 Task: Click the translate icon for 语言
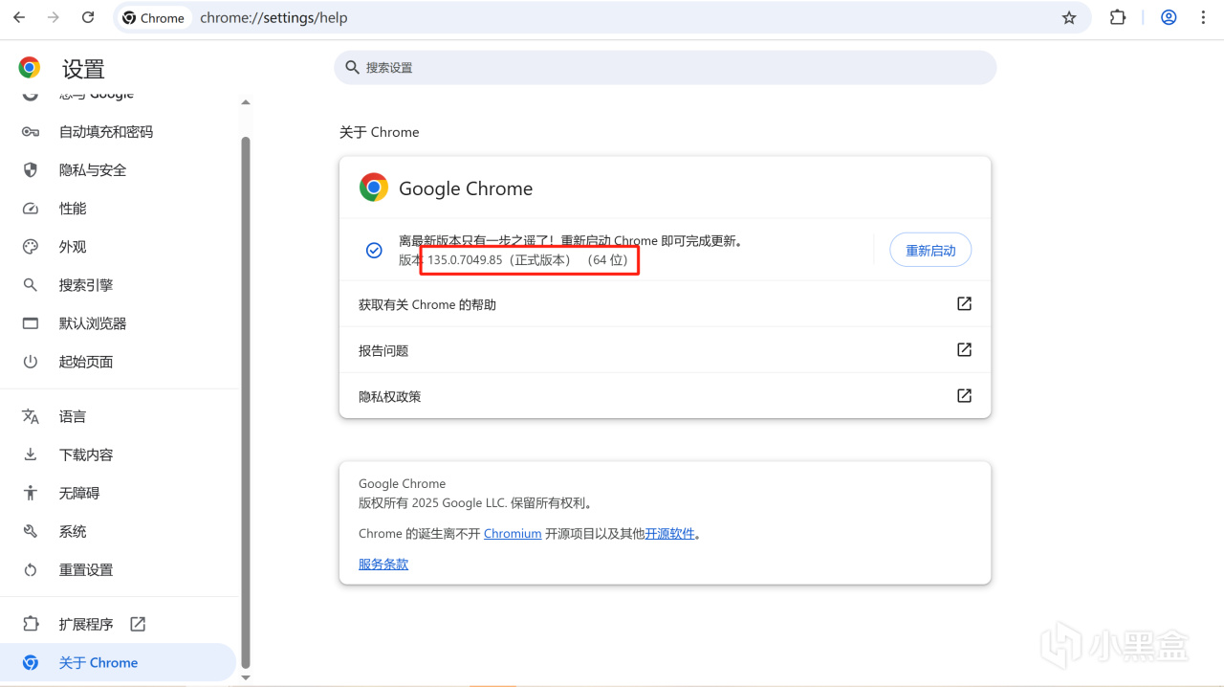point(31,416)
